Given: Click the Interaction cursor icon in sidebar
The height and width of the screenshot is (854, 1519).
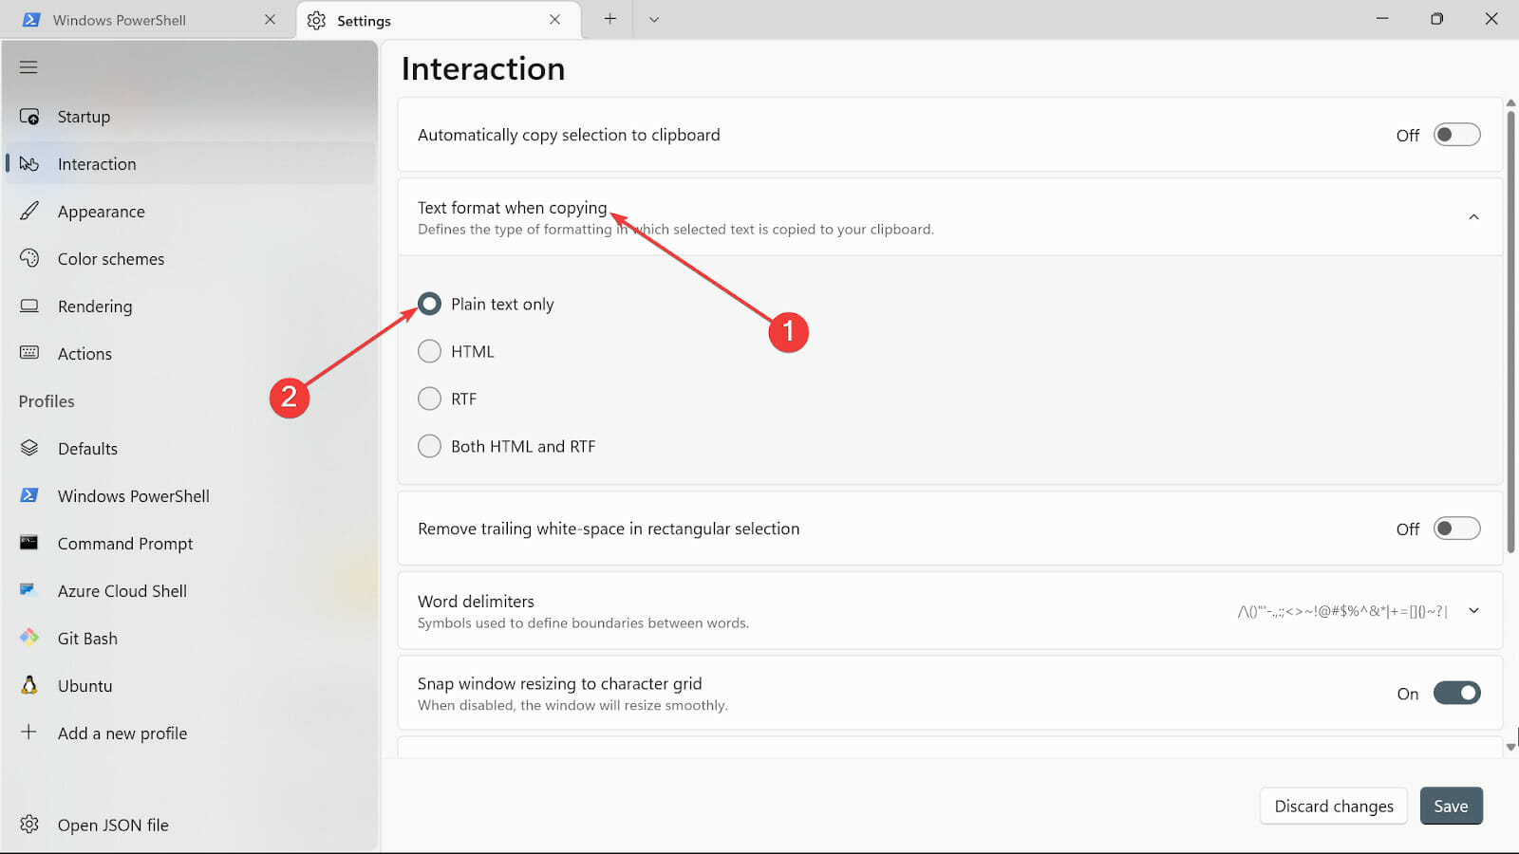Looking at the screenshot, I should (29, 164).
